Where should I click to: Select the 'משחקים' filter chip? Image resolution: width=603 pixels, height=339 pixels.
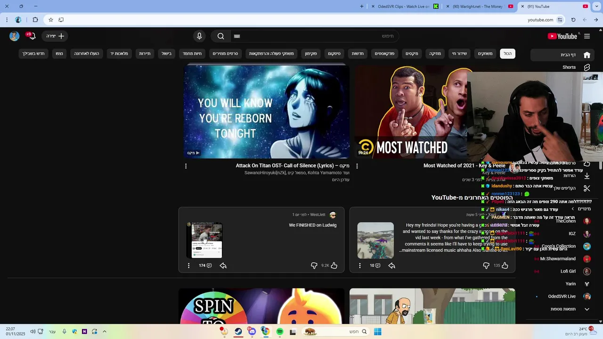point(485,54)
